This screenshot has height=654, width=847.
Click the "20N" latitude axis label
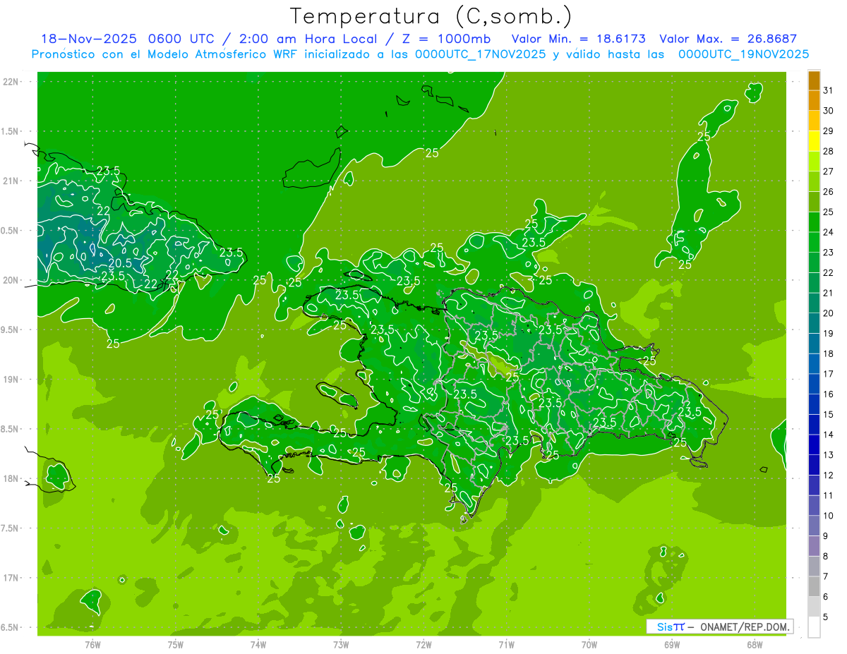click(11, 280)
